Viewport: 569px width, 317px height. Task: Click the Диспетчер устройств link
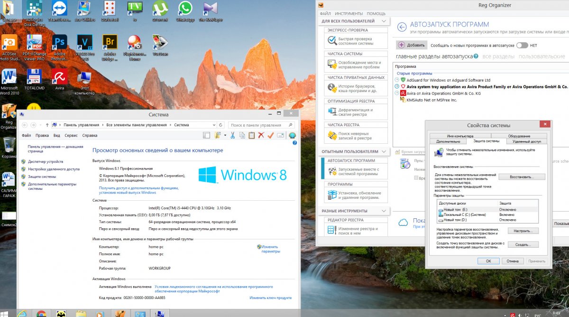pos(46,162)
